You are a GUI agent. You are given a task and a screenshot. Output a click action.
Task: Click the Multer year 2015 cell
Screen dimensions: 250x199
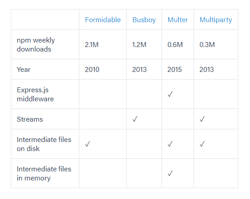(178, 69)
